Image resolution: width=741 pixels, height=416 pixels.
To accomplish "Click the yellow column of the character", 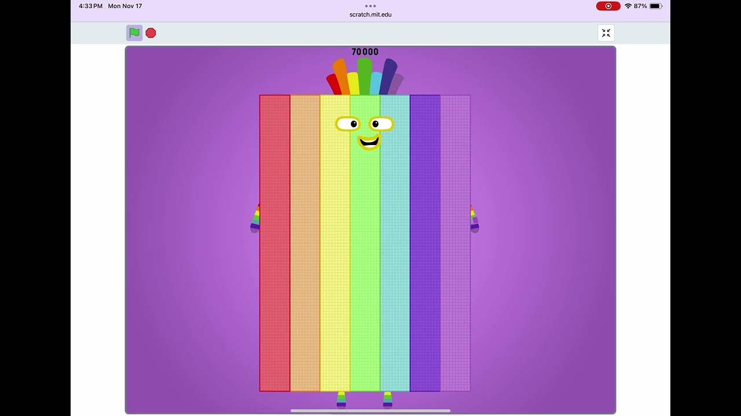I will pos(335,243).
